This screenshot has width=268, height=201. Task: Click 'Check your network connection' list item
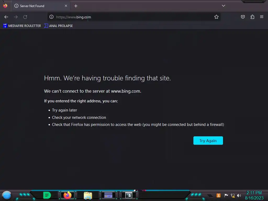click(79, 118)
